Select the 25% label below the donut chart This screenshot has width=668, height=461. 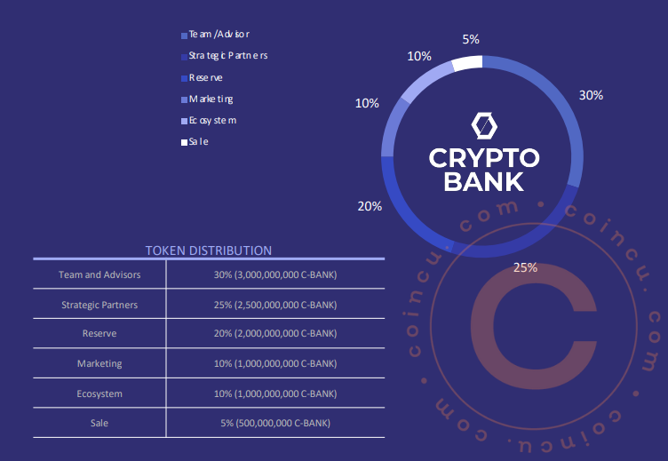pos(525,267)
